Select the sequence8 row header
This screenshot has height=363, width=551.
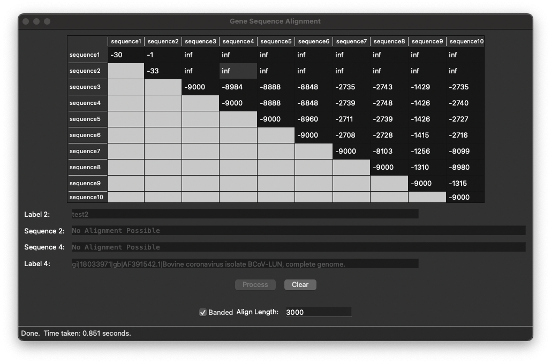click(87, 167)
